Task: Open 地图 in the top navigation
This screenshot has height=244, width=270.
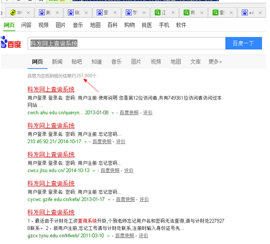Action: coord(95,25)
